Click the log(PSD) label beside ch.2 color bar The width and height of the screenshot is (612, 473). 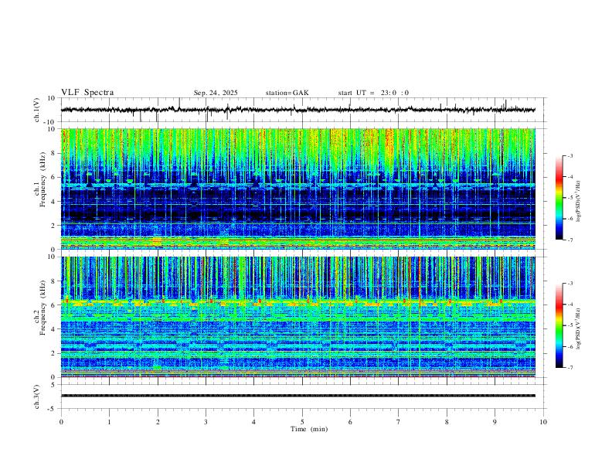pyautogui.click(x=579, y=328)
